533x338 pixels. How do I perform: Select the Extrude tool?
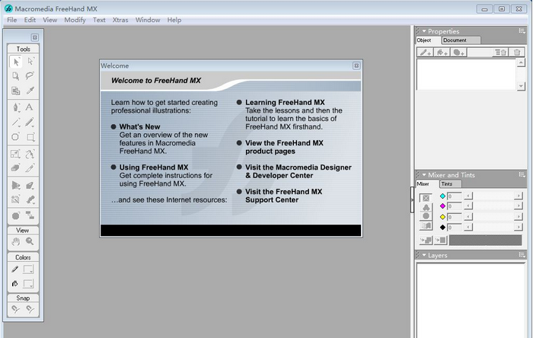click(x=30, y=186)
